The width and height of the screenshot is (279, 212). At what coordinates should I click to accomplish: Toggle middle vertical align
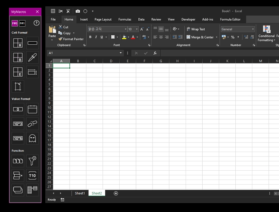[x=161, y=29]
